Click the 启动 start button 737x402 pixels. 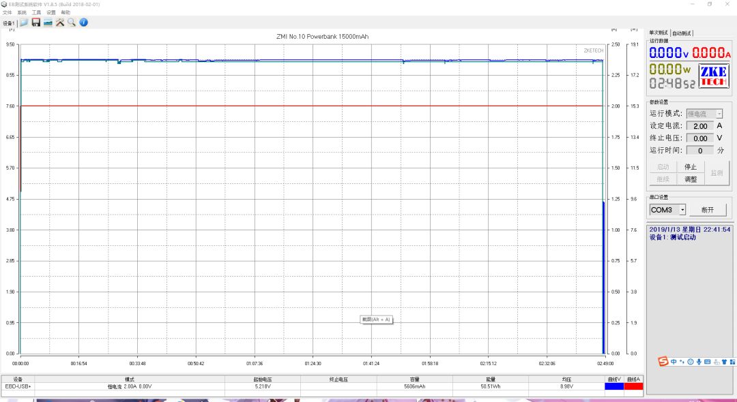point(663,167)
